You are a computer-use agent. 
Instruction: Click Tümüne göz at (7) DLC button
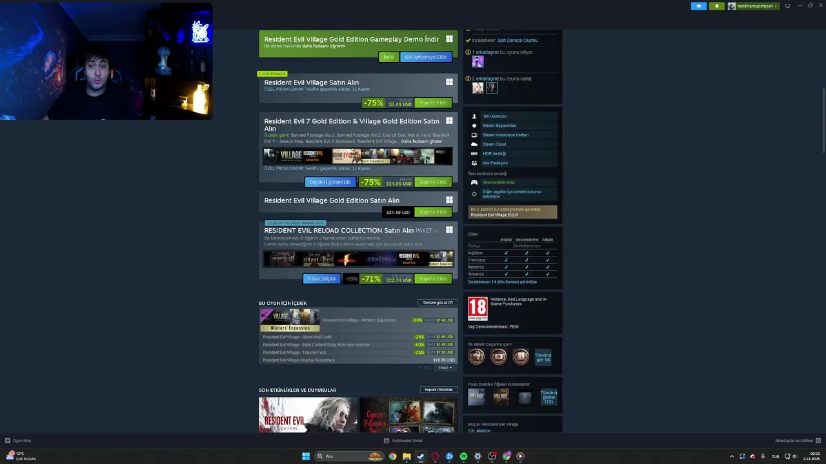tap(438, 302)
